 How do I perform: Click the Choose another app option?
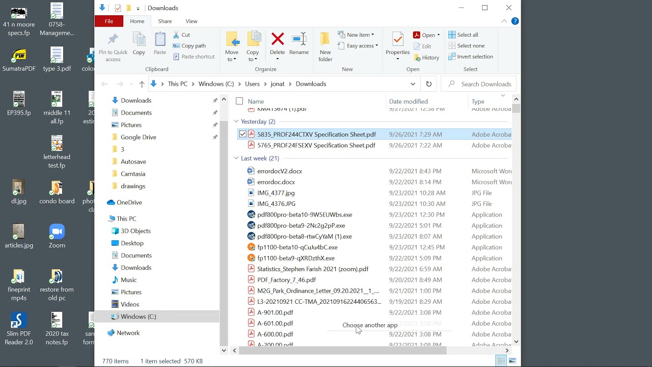tap(370, 325)
